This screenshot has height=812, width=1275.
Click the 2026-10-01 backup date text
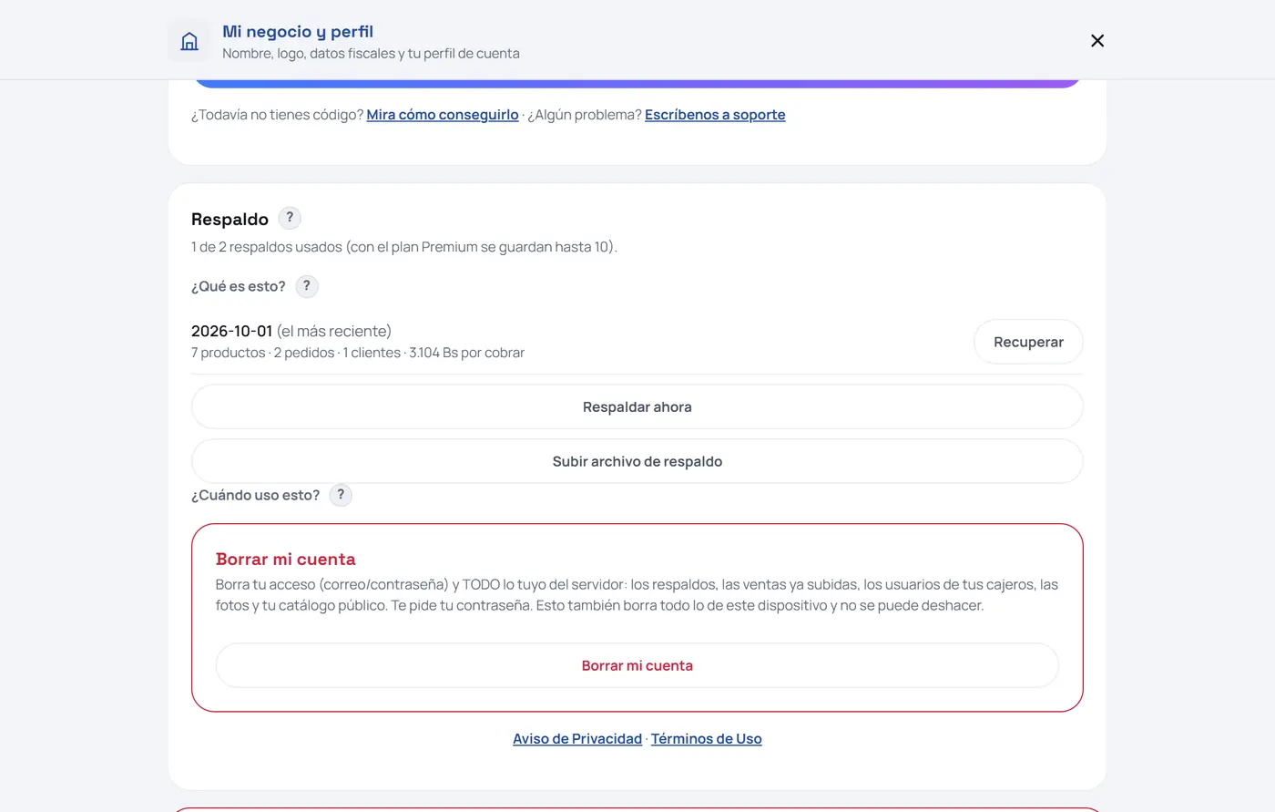231,331
